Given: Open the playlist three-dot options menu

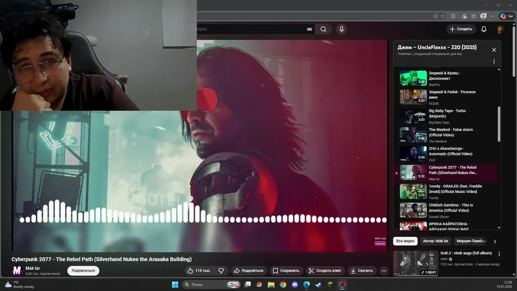Looking at the screenshot, I should [x=494, y=62].
